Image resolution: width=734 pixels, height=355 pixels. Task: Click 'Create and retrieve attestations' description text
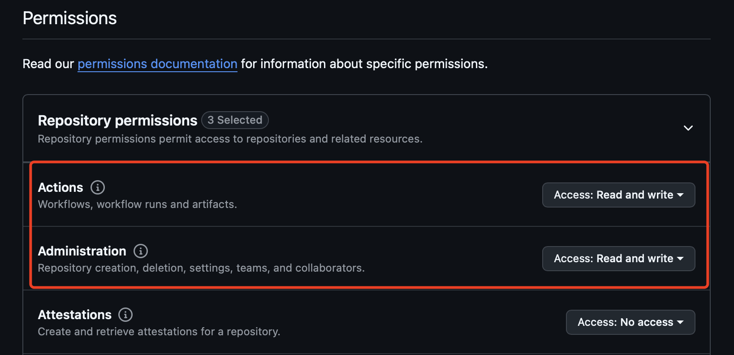pos(159,332)
